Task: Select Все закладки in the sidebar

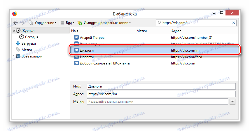Action: pos(32,56)
